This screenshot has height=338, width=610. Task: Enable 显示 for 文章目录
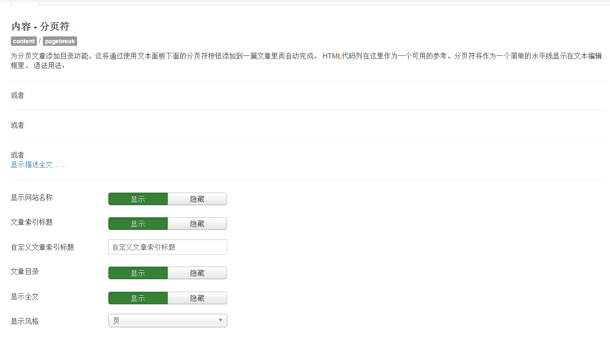pyautogui.click(x=138, y=273)
